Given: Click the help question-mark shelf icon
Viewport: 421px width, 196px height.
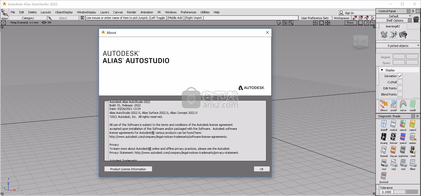Looking at the screenshot, I should point(403,35).
